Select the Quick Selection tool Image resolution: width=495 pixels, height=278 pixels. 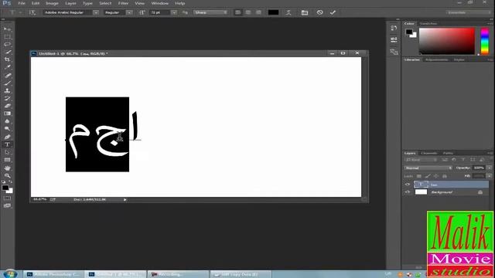7,52
